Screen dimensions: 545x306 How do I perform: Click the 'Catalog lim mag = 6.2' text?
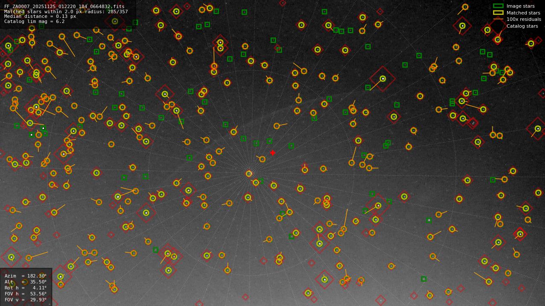click(x=35, y=21)
